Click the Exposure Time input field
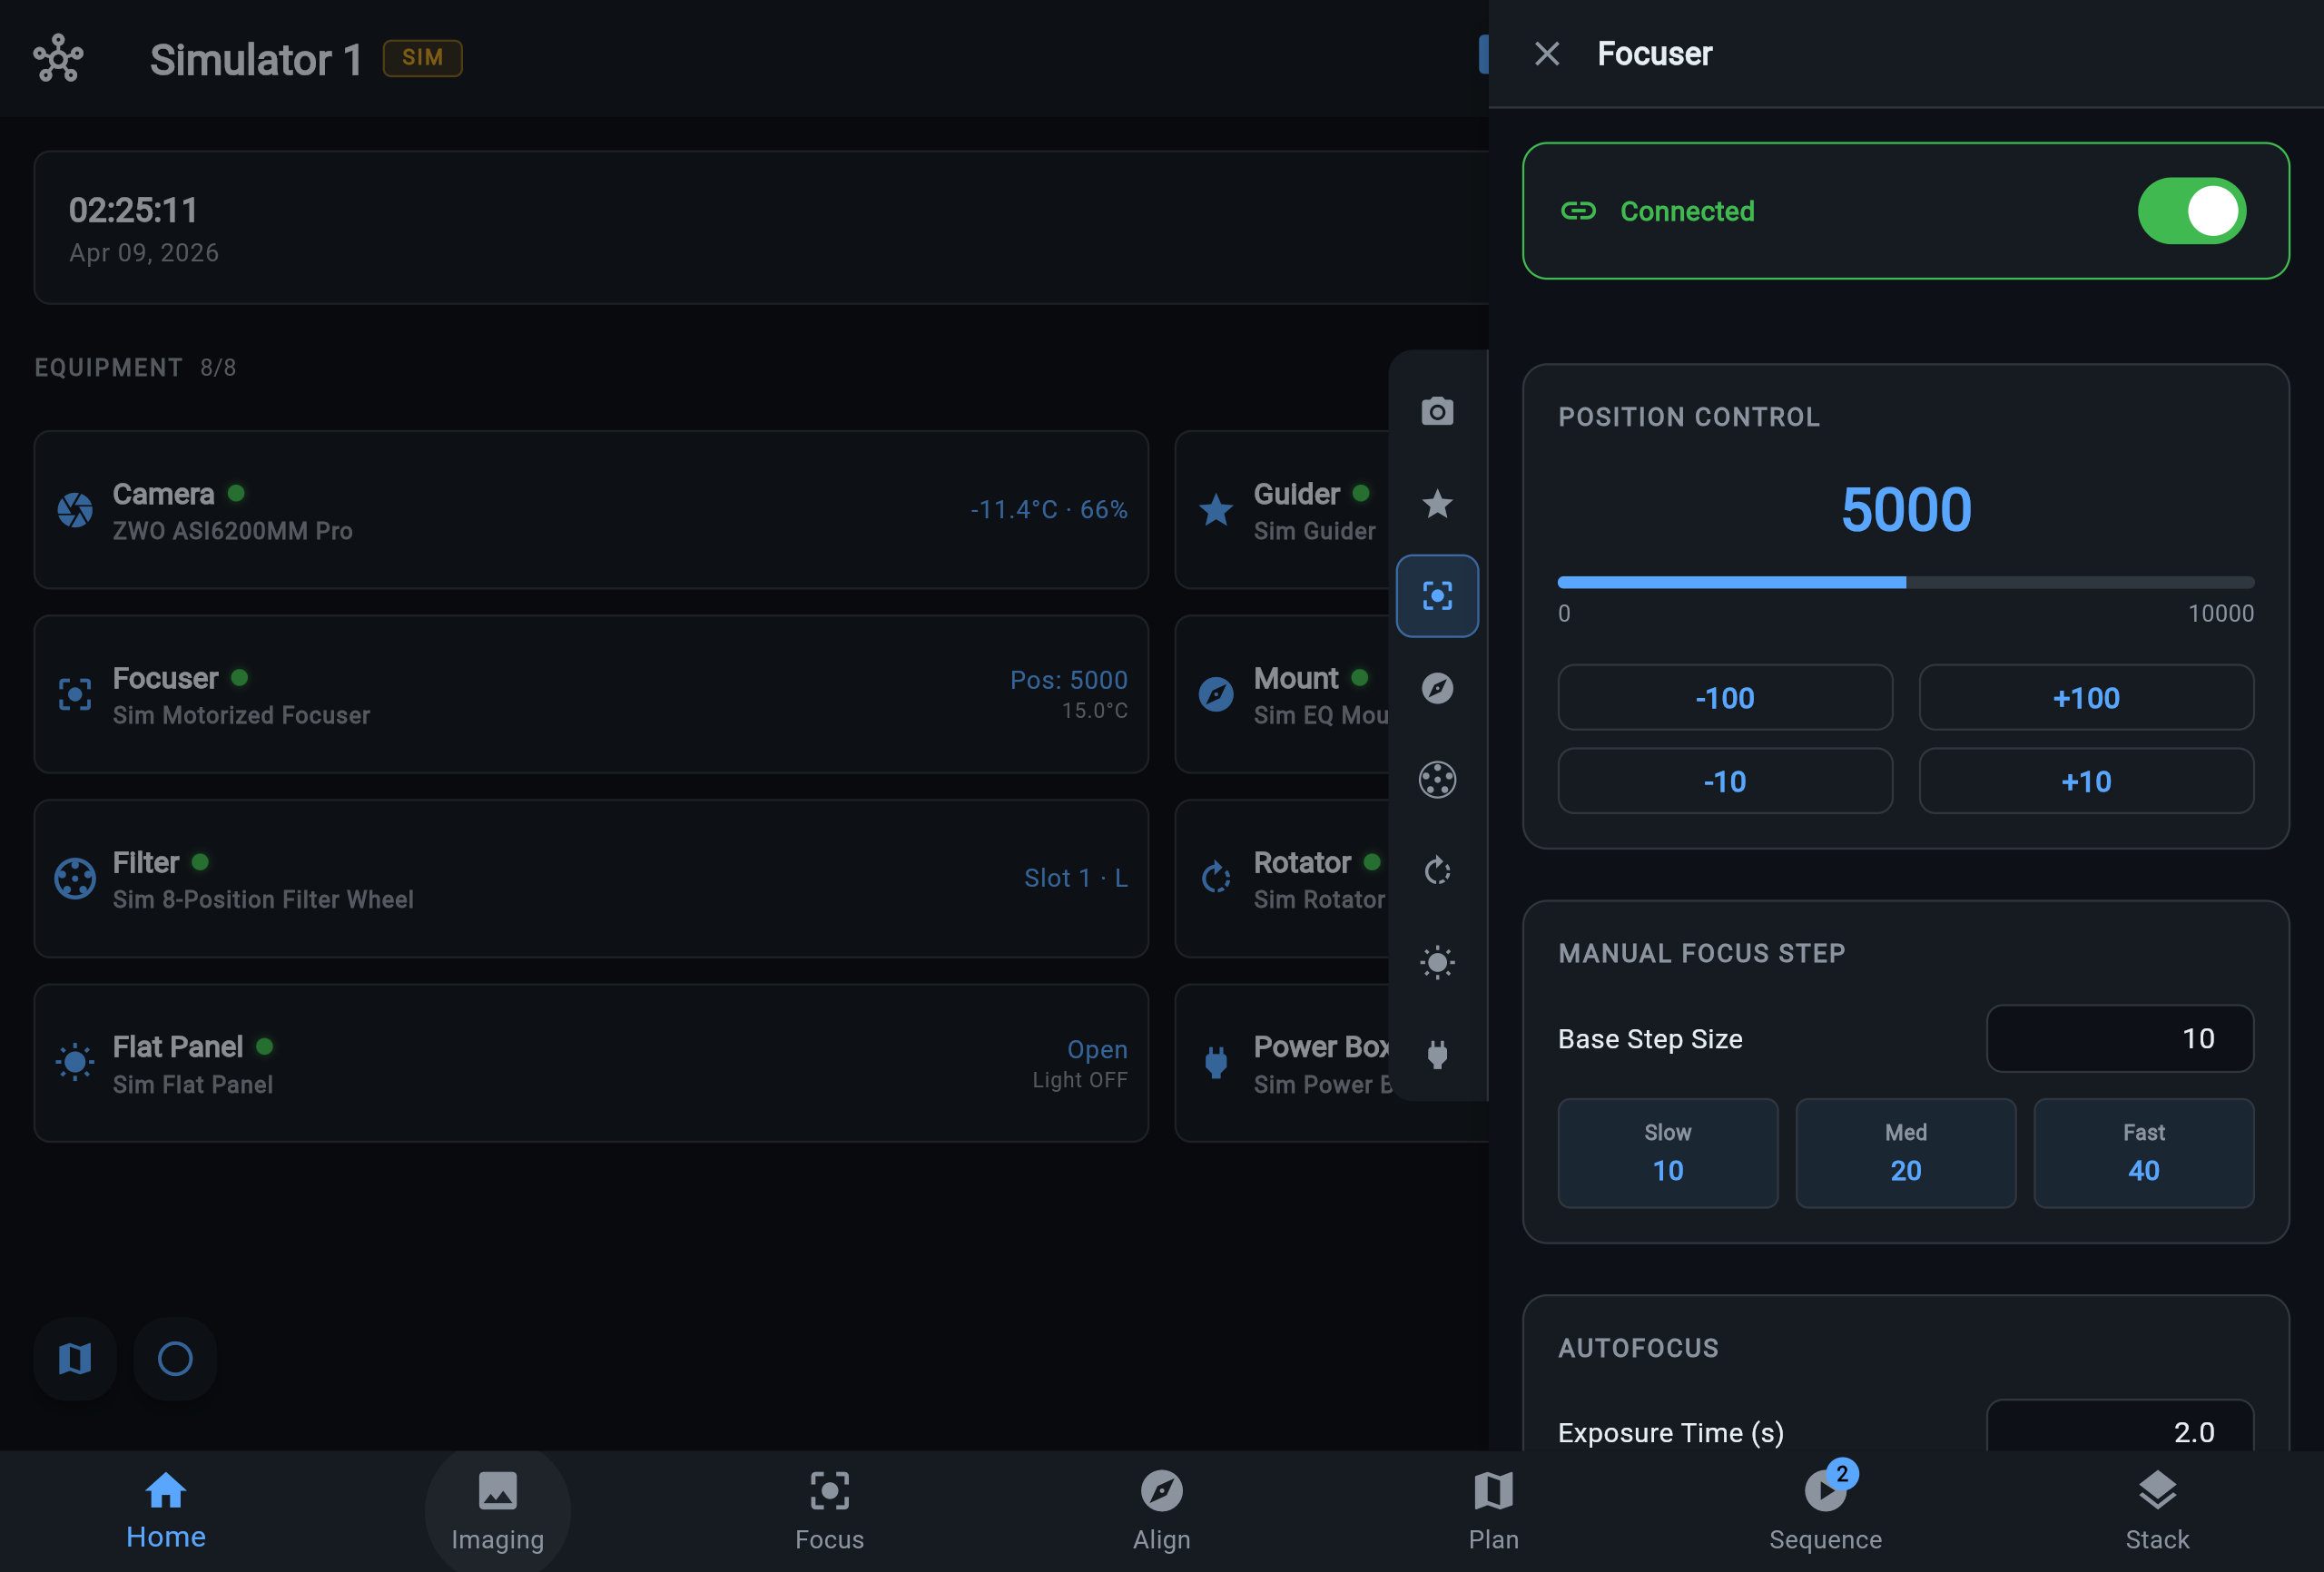The image size is (2324, 1572). 2120,1428
